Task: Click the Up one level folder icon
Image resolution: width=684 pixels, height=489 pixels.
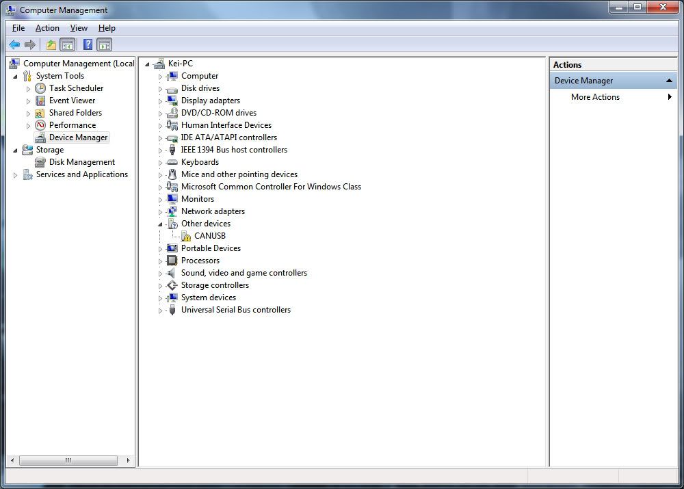Action: [x=51, y=44]
